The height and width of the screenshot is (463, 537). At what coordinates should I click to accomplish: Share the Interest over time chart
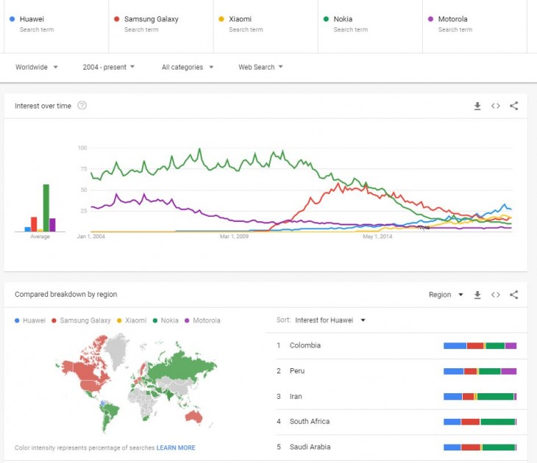click(x=513, y=106)
